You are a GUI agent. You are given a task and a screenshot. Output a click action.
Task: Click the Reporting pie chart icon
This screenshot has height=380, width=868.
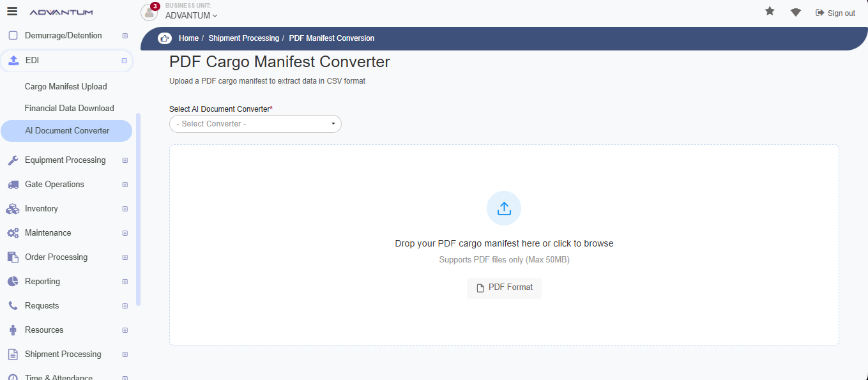(x=13, y=282)
